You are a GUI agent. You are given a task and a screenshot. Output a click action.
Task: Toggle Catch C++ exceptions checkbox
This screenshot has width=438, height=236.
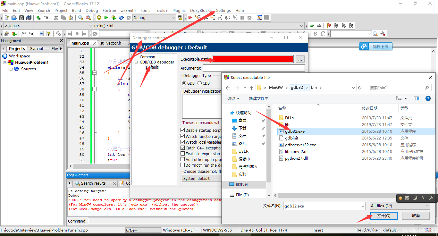183,148
